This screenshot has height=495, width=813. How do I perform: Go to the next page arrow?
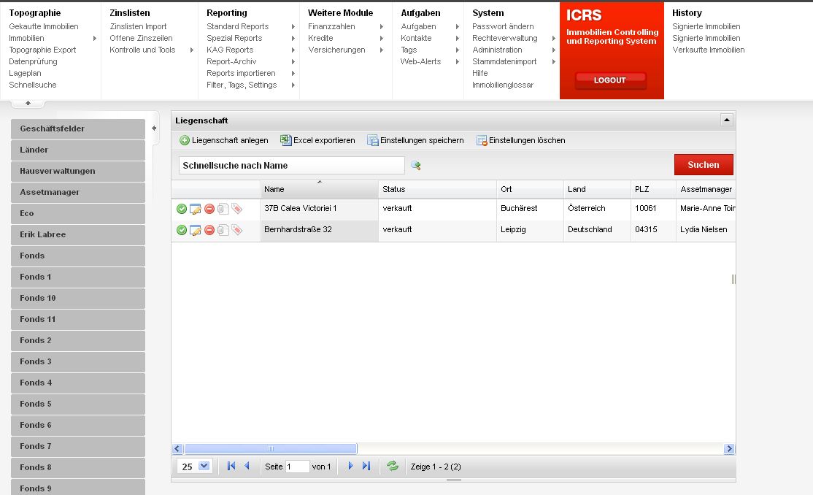[x=351, y=466]
